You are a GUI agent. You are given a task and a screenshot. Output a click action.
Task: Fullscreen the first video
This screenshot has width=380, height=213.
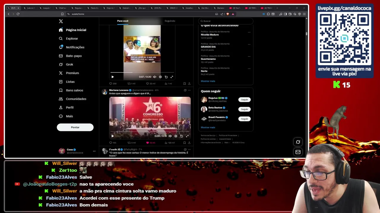[172, 77]
